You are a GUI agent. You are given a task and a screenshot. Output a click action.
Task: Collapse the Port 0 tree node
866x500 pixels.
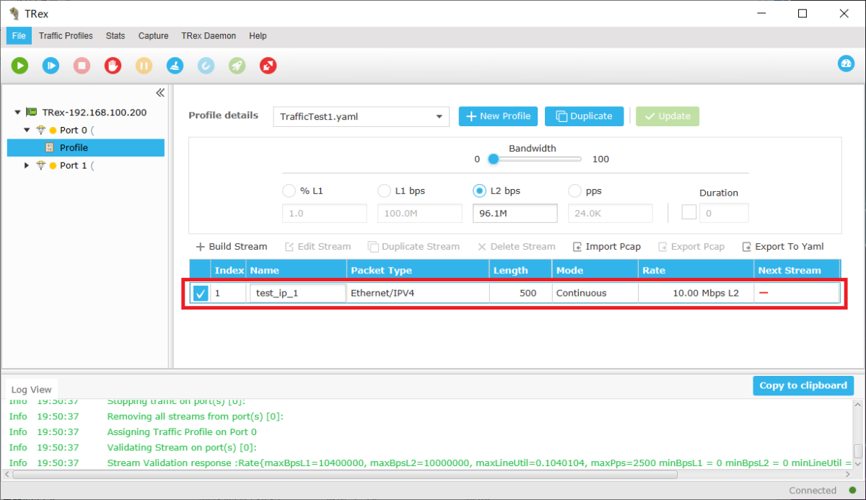point(27,130)
